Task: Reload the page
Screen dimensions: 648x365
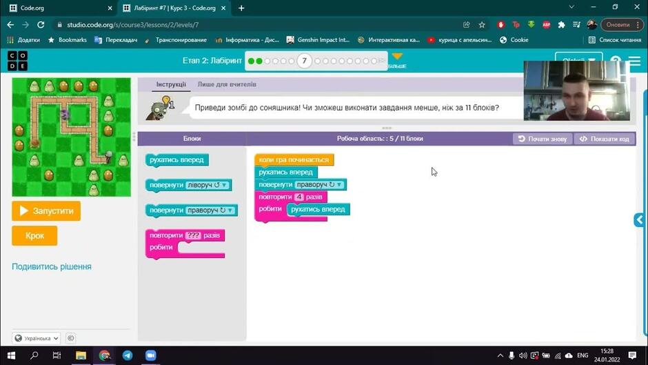Action: 41,25
